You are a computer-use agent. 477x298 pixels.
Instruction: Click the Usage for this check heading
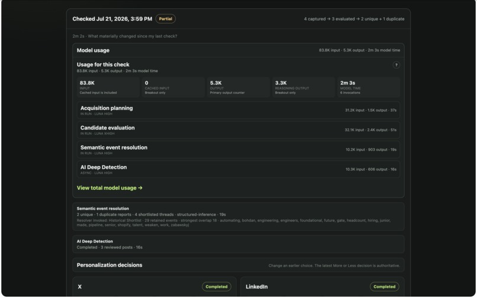103,64
